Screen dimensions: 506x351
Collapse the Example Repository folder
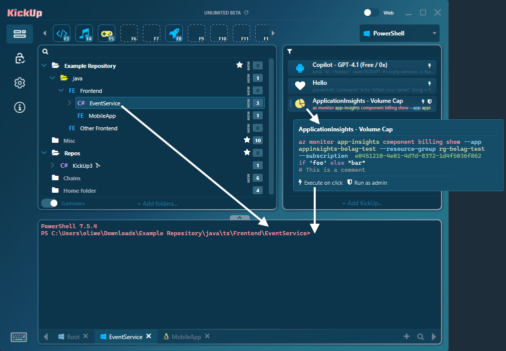[x=44, y=65]
